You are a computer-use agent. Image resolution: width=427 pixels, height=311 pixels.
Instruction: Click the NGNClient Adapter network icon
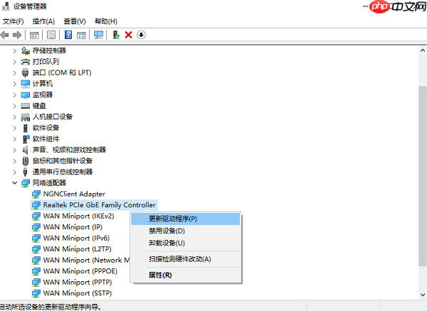[36, 194]
